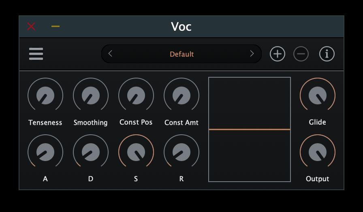Click the Decay (D) knob
This screenshot has width=363, height=212.
coord(91,152)
